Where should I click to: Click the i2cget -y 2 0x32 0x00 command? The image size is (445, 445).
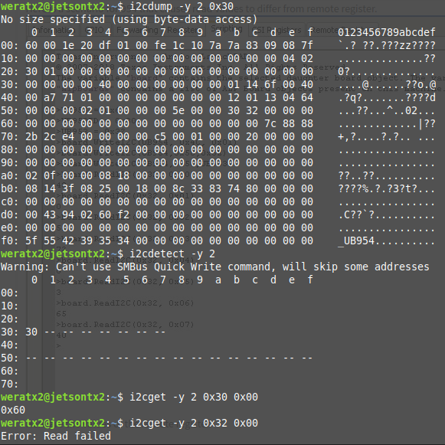194,423
